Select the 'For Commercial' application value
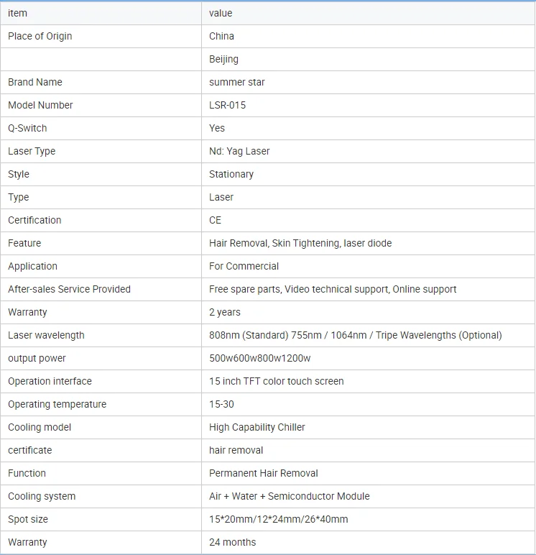 (244, 266)
